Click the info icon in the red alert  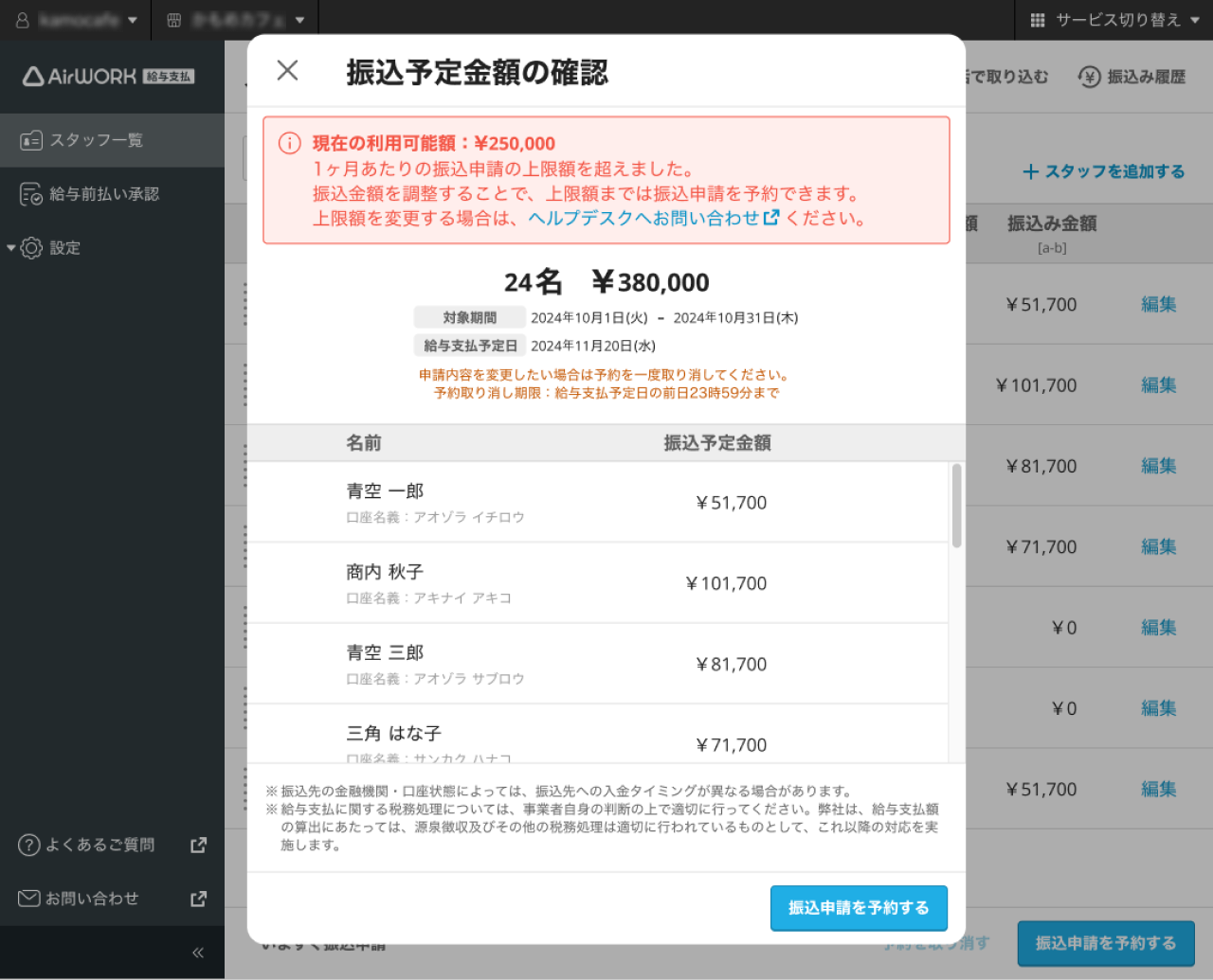289,143
